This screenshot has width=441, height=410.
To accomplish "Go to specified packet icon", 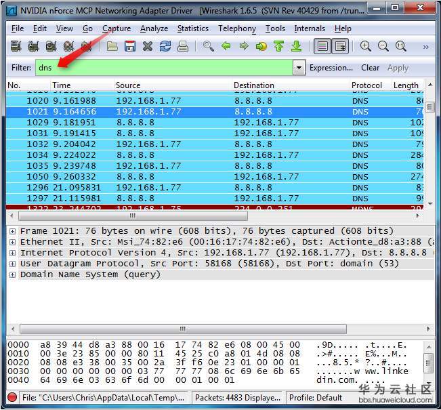I will point(261,46).
